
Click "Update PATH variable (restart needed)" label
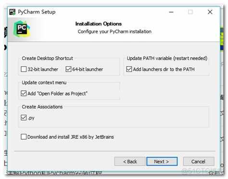[x=167, y=58]
